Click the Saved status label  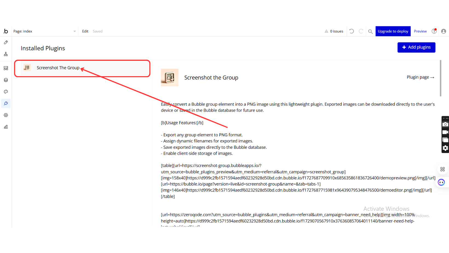click(x=98, y=31)
